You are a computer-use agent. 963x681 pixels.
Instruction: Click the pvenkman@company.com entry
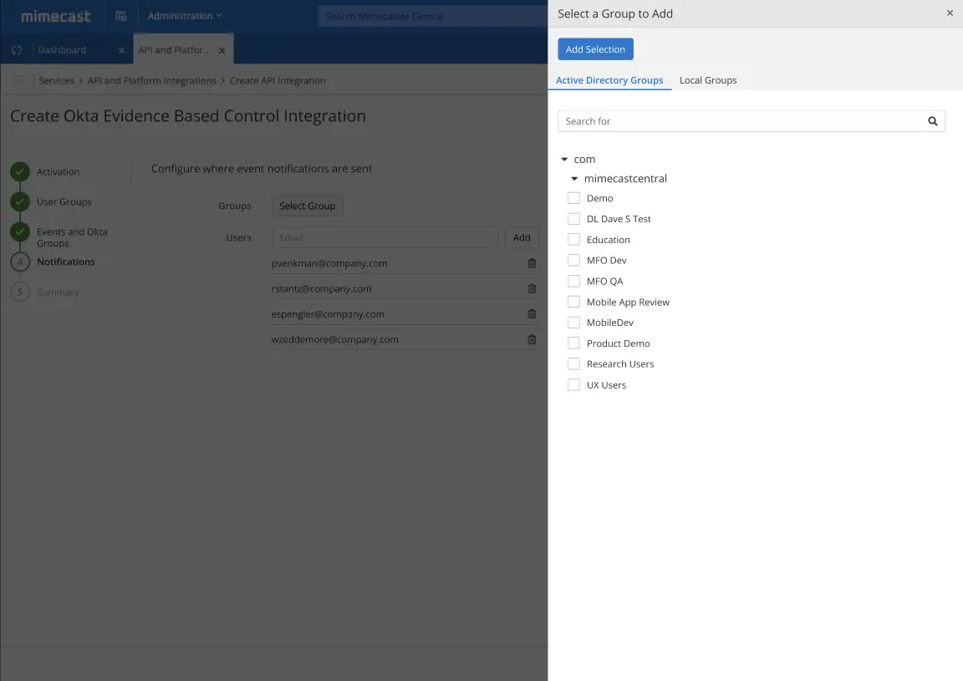[329, 263]
